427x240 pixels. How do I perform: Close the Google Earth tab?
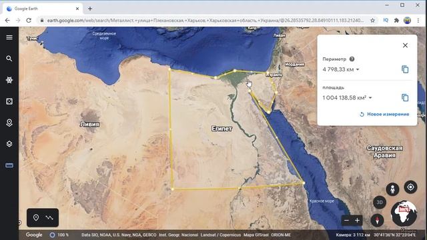[77, 9]
